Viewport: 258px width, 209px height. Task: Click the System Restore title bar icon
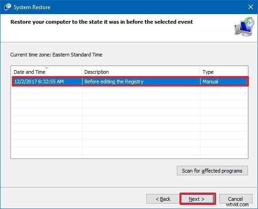[7, 7]
